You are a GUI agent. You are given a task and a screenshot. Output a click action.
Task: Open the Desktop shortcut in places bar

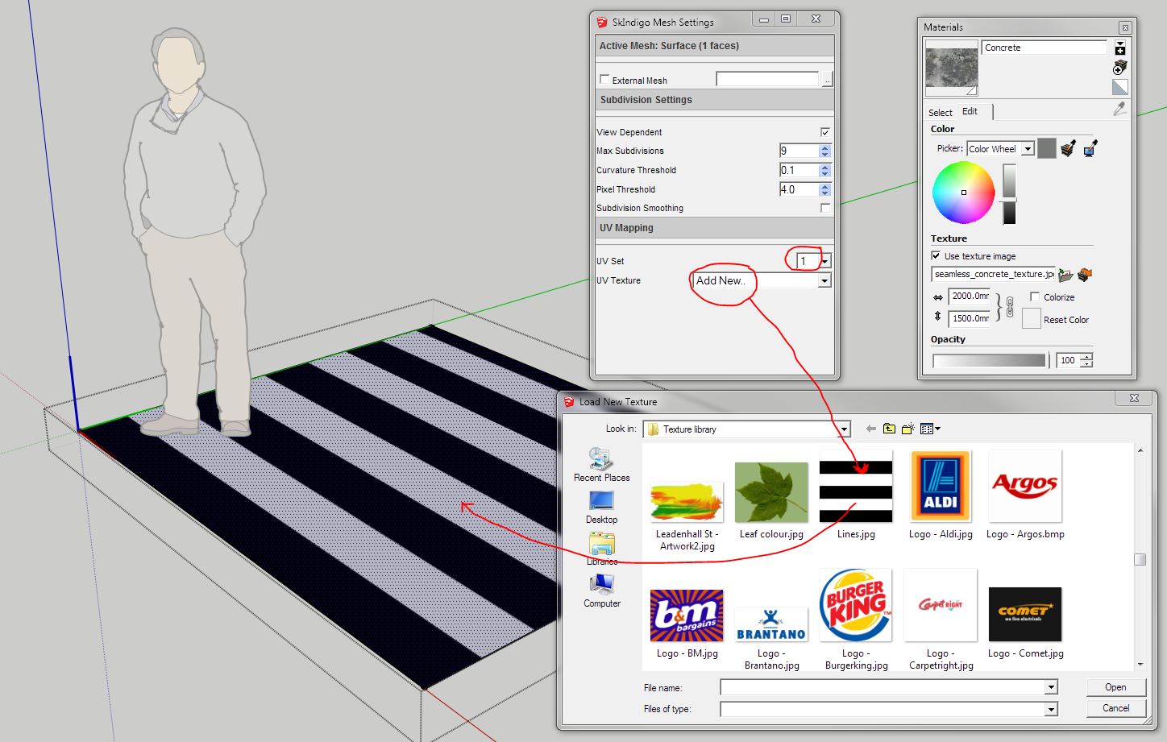(x=601, y=508)
